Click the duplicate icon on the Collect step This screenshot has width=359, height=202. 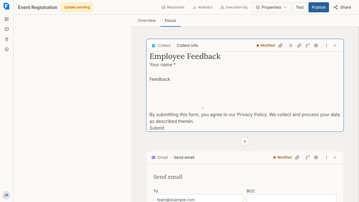click(x=299, y=45)
